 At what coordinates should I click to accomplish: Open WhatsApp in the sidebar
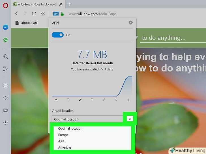coord(5,40)
